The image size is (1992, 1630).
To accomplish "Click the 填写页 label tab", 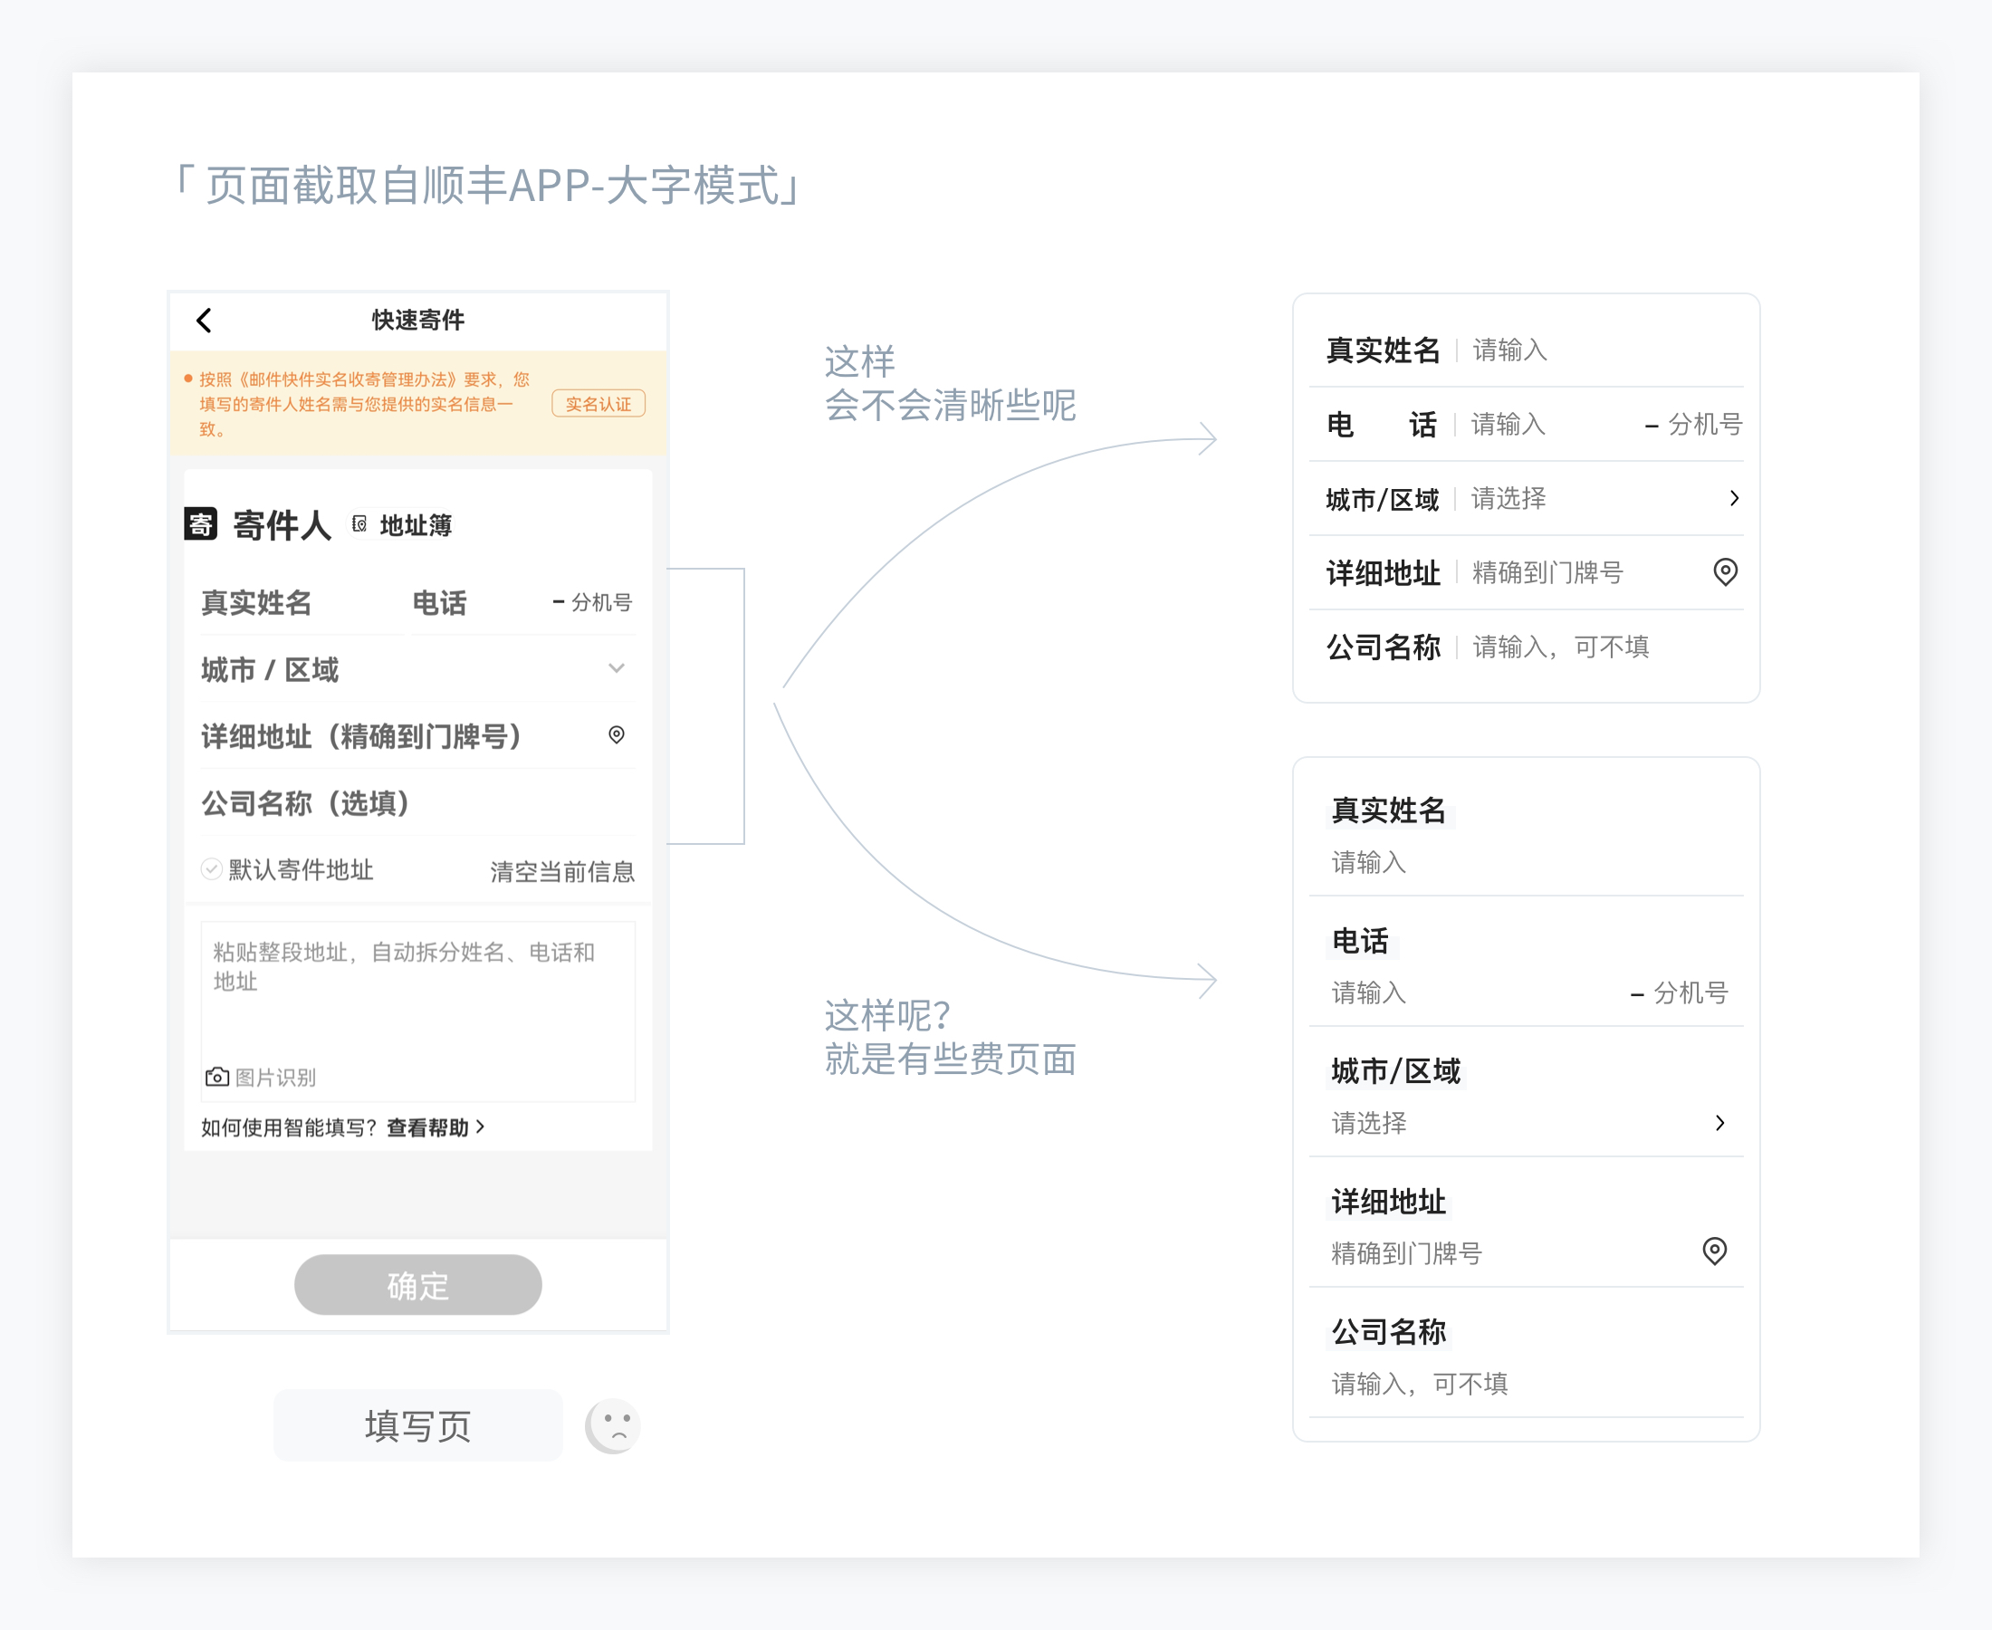I will [x=417, y=1425].
